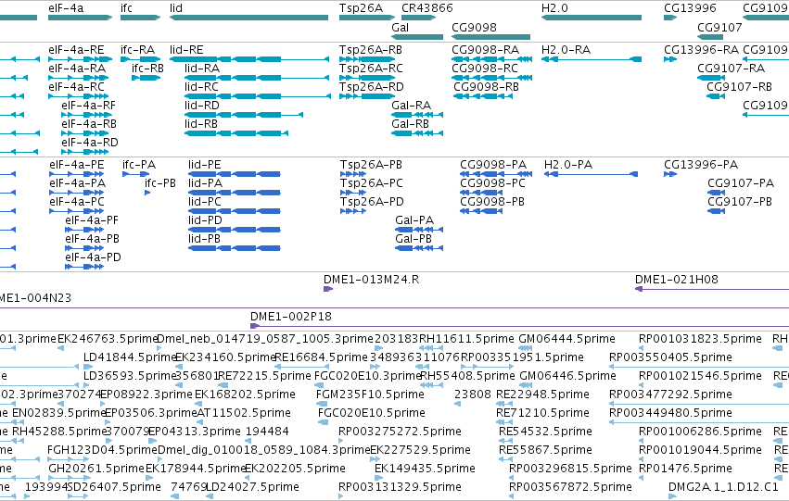This screenshot has height=501, width=789.
Task: Select transcript lid-RE
Action: (249, 59)
